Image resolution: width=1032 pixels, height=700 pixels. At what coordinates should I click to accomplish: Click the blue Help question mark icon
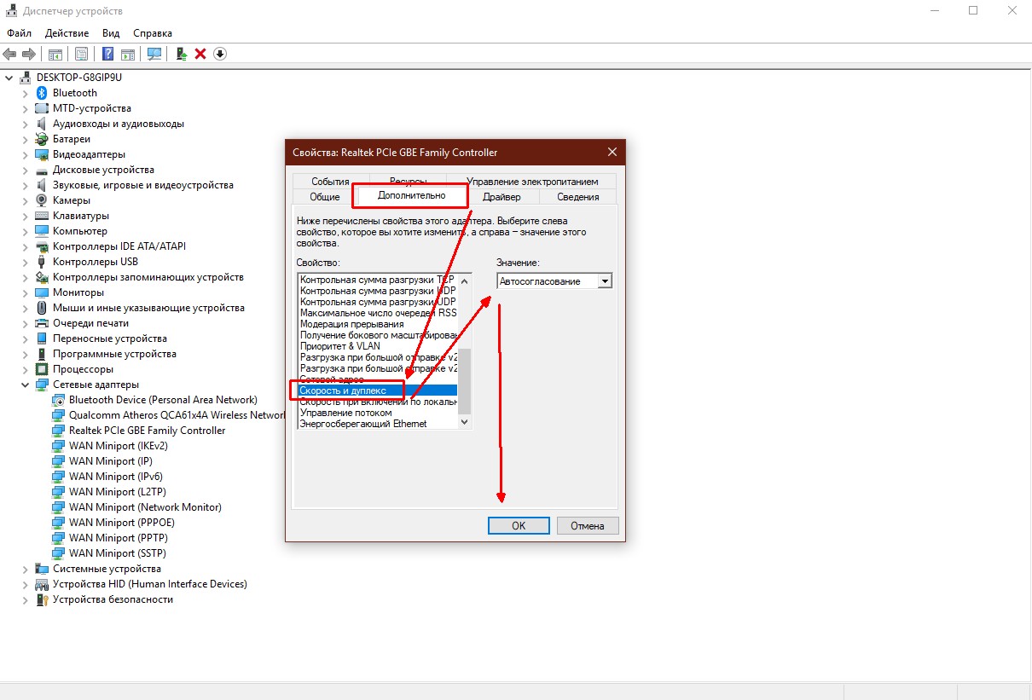tap(108, 54)
